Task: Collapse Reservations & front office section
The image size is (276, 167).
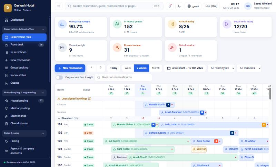Action: tap(24, 29)
